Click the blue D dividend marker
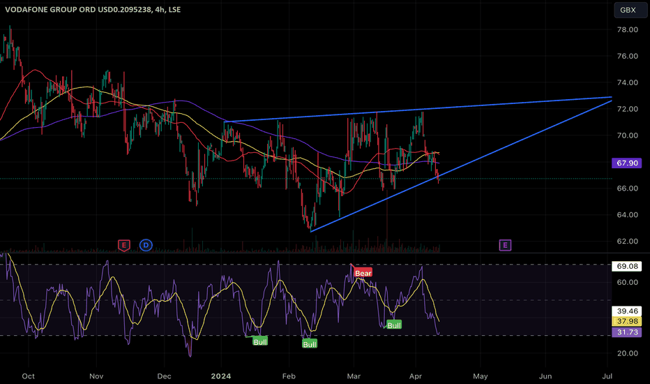This screenshot has height=384, width=650. click(146, 245)
